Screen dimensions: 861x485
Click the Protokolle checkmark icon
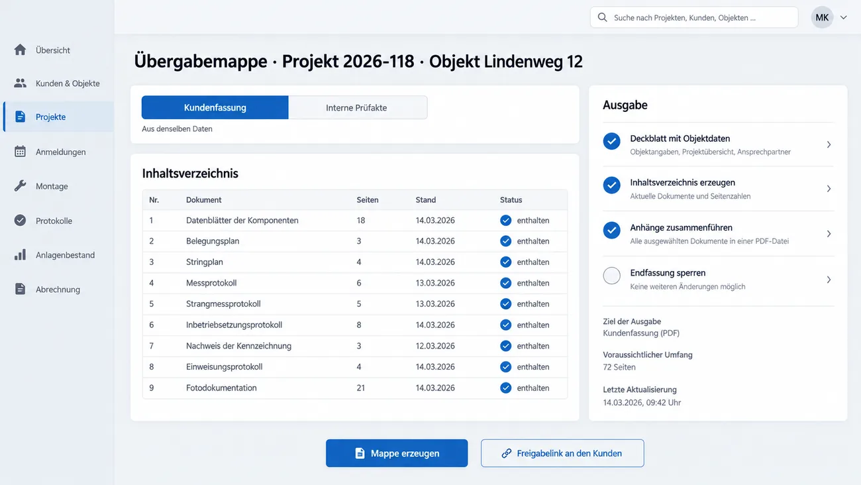(21, 221)
